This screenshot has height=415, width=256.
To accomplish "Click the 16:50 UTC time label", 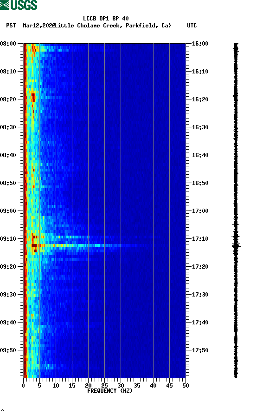I will 200,183.
